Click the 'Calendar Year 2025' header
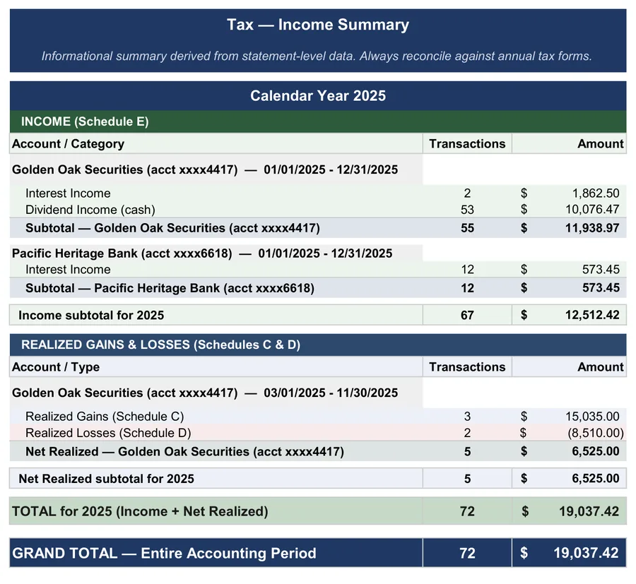 click(x=317, y=95)
